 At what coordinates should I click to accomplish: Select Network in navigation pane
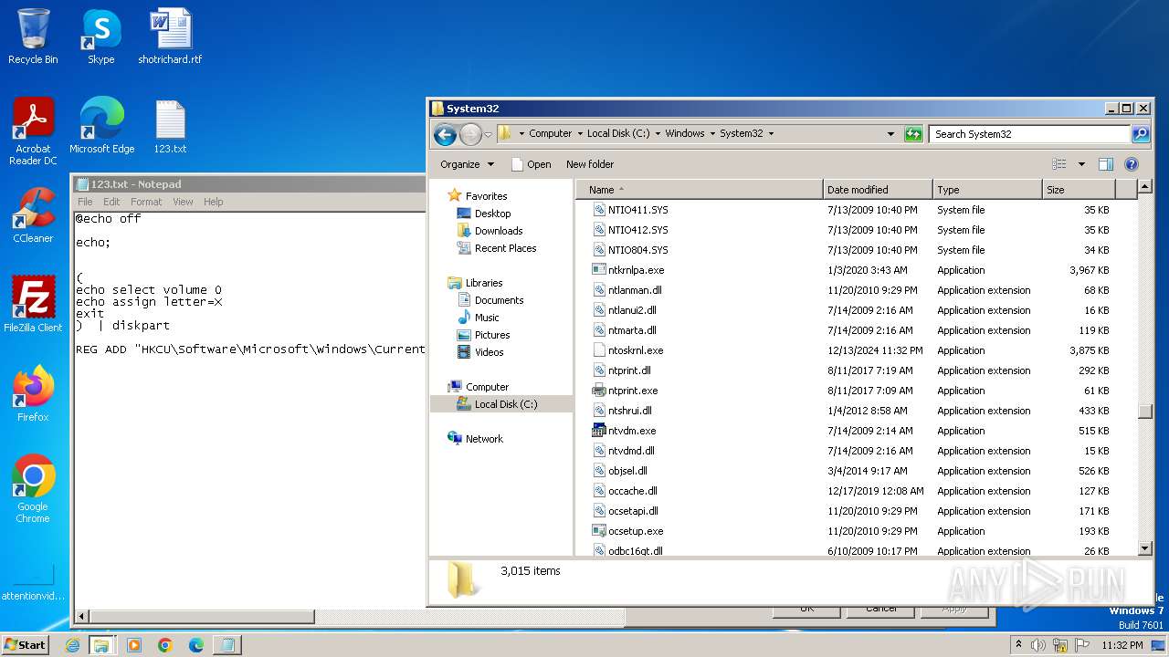pyautogui.click(x=484, y=439)
